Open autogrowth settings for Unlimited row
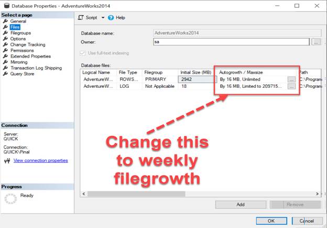327x228 pixels. coord(291,79)
